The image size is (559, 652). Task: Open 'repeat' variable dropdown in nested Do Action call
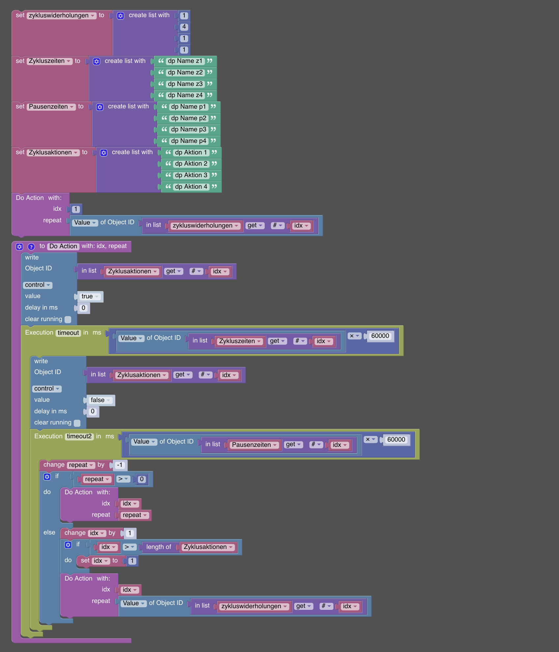(x=135, y=515)
